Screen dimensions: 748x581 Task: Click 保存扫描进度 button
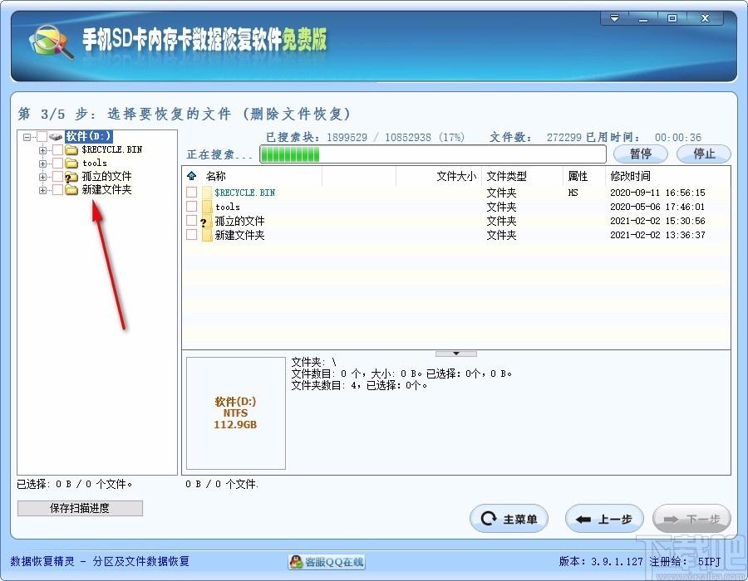point(80,508)
